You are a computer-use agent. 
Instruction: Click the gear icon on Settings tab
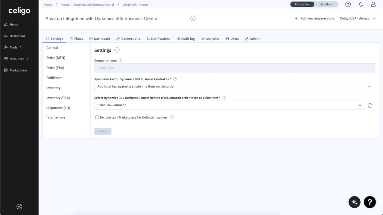[x=48, y=39]
